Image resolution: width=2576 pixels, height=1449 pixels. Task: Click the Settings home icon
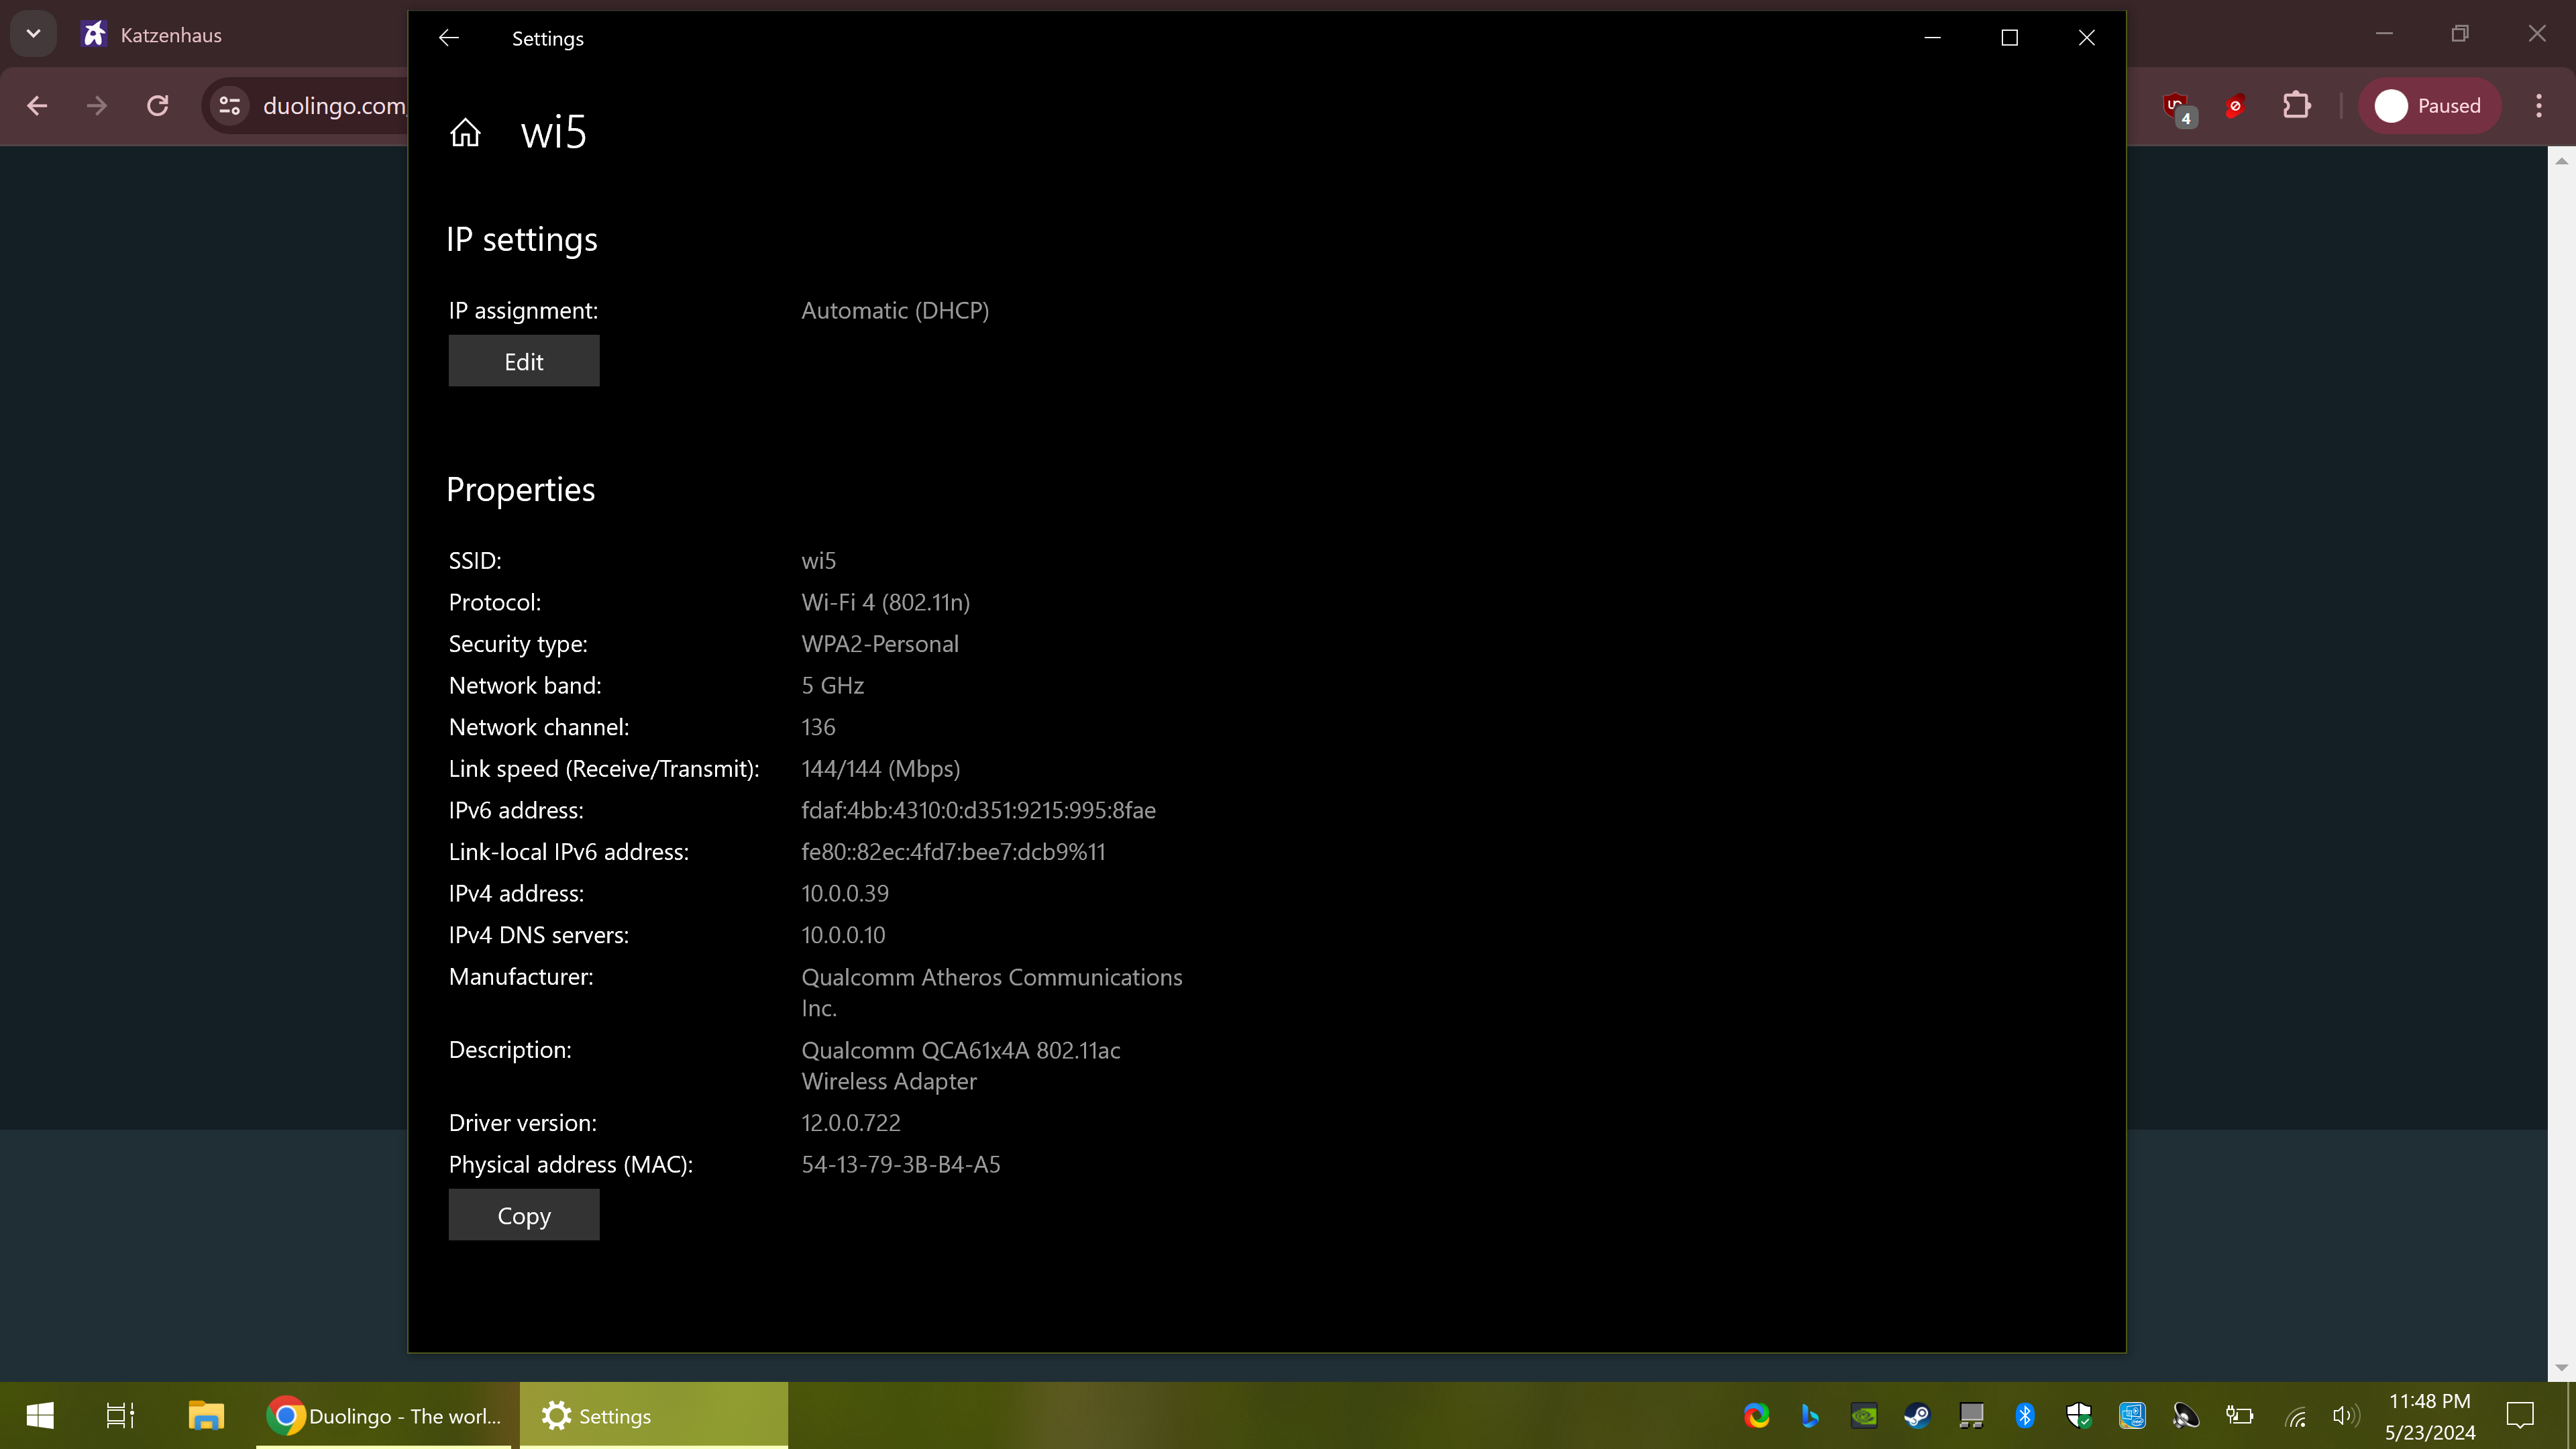click(465, 132)
